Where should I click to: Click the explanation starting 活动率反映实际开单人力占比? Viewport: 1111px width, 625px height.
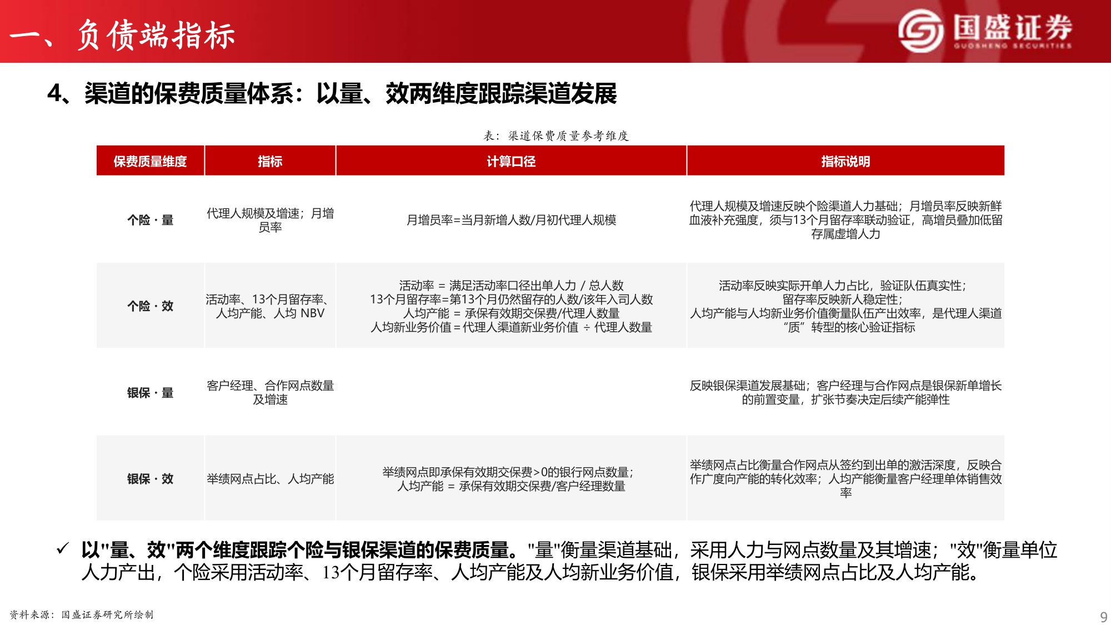coord(845,306)
